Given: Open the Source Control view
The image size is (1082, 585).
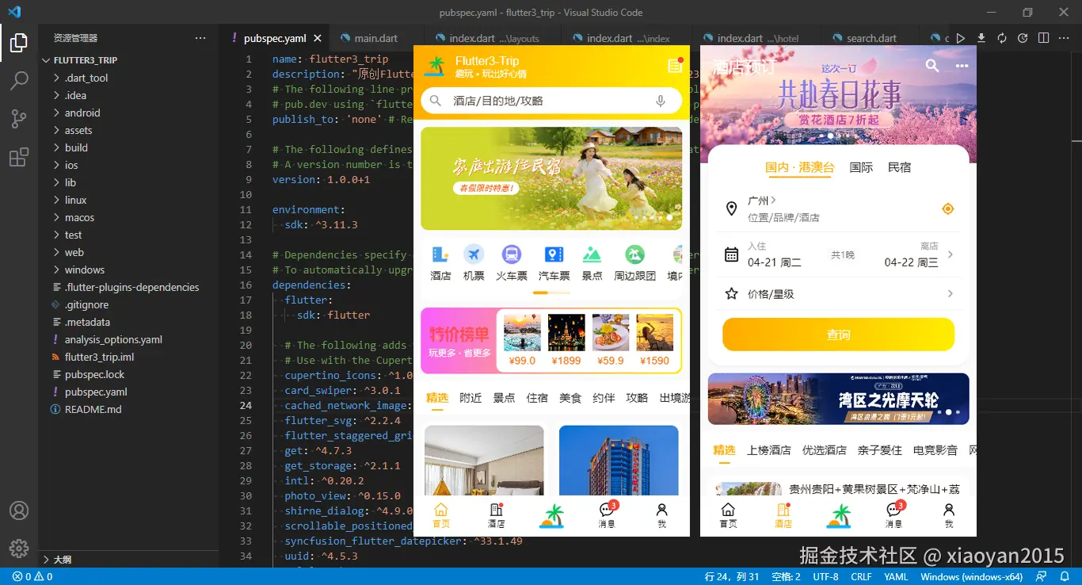Looking at the screenshot, I should point(19,116).
